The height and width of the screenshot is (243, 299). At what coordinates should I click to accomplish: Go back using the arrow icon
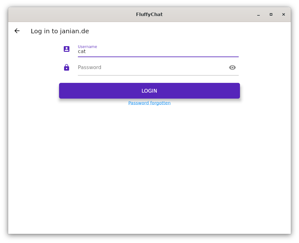coord(17,31)
